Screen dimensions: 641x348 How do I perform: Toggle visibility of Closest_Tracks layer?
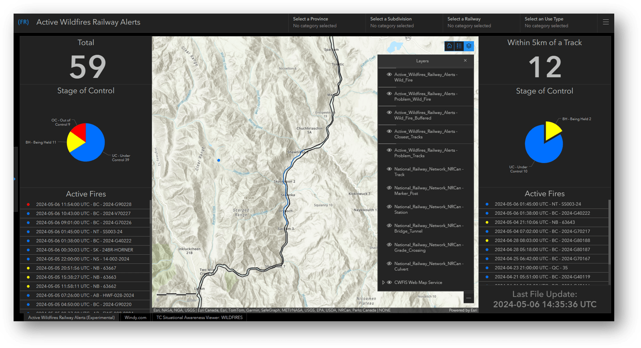pyautogui.click(x=389, y=131)
